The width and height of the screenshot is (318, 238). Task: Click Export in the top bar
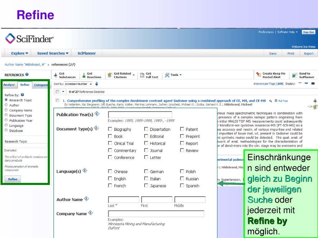[x=309, y=53]
